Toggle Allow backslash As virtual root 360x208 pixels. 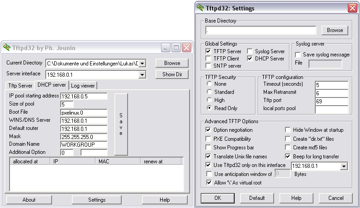pos(209,183)
